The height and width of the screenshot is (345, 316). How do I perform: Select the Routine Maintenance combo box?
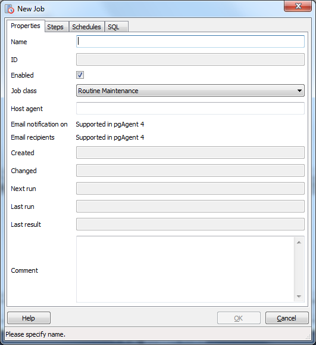pos(190,91)
